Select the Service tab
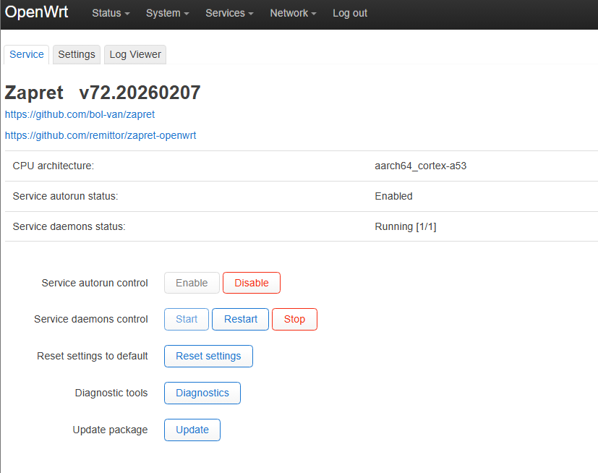The width and height of the screenshot is (598, 473). [26, 54]
